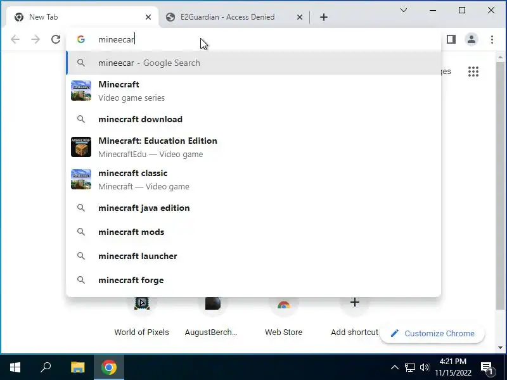The height and width of the screenshot is (380, 507).
Task: Choose the Minecraft Video game series suggestion
Action: tap(253, 91)
